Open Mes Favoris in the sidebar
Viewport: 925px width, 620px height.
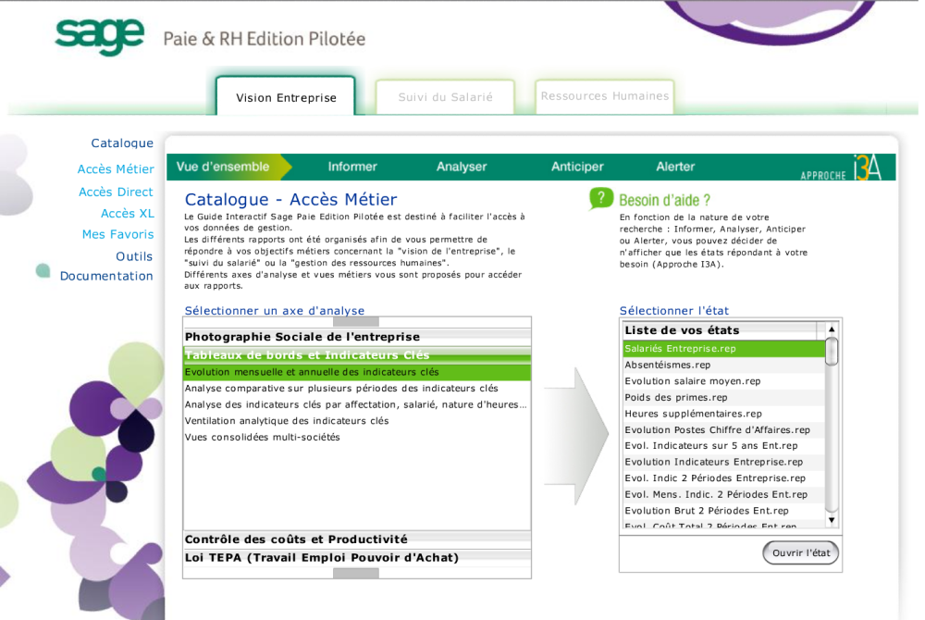click(x=118, y=234)
